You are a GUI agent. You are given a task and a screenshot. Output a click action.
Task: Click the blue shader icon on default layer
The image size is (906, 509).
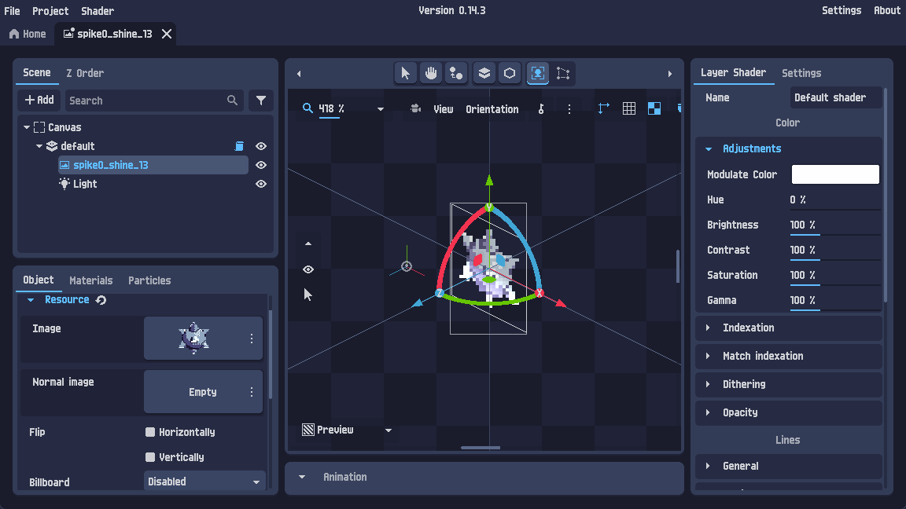click(239, 146)
